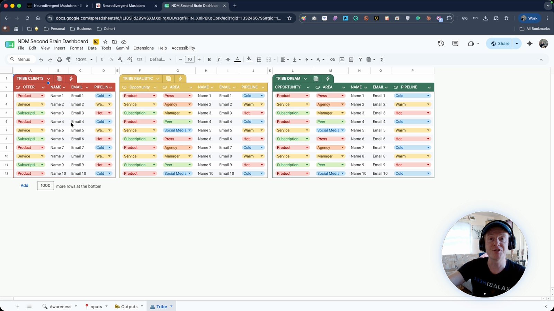
Task: Open the Hot pipeline dropdown in row 5 of Tribe Dream
Action: click(x=428, y=113)
